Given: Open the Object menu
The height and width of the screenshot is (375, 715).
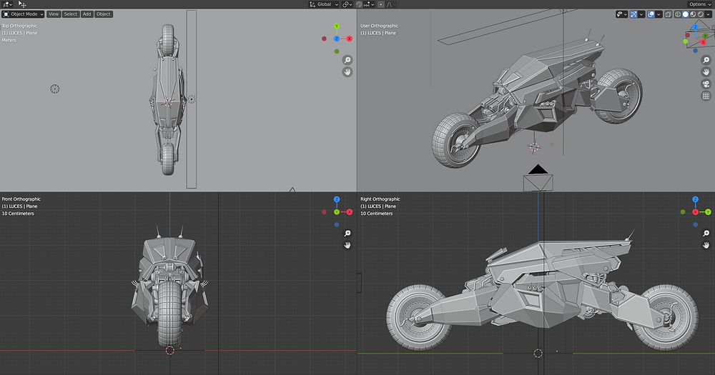Looking at the screenshot, I should (x=104, y=14).
